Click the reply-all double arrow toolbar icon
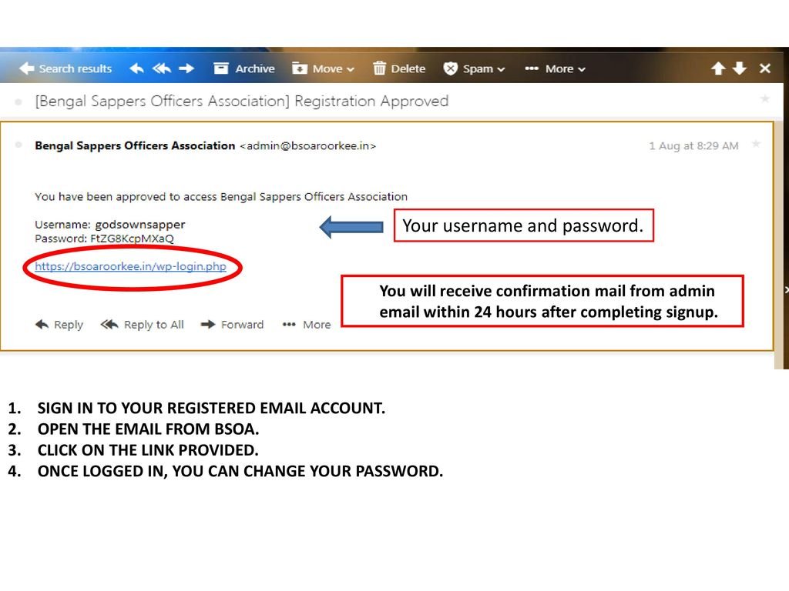Image resolution: width=789 pixels, height=591 pixels. click(x=161, y=68)
